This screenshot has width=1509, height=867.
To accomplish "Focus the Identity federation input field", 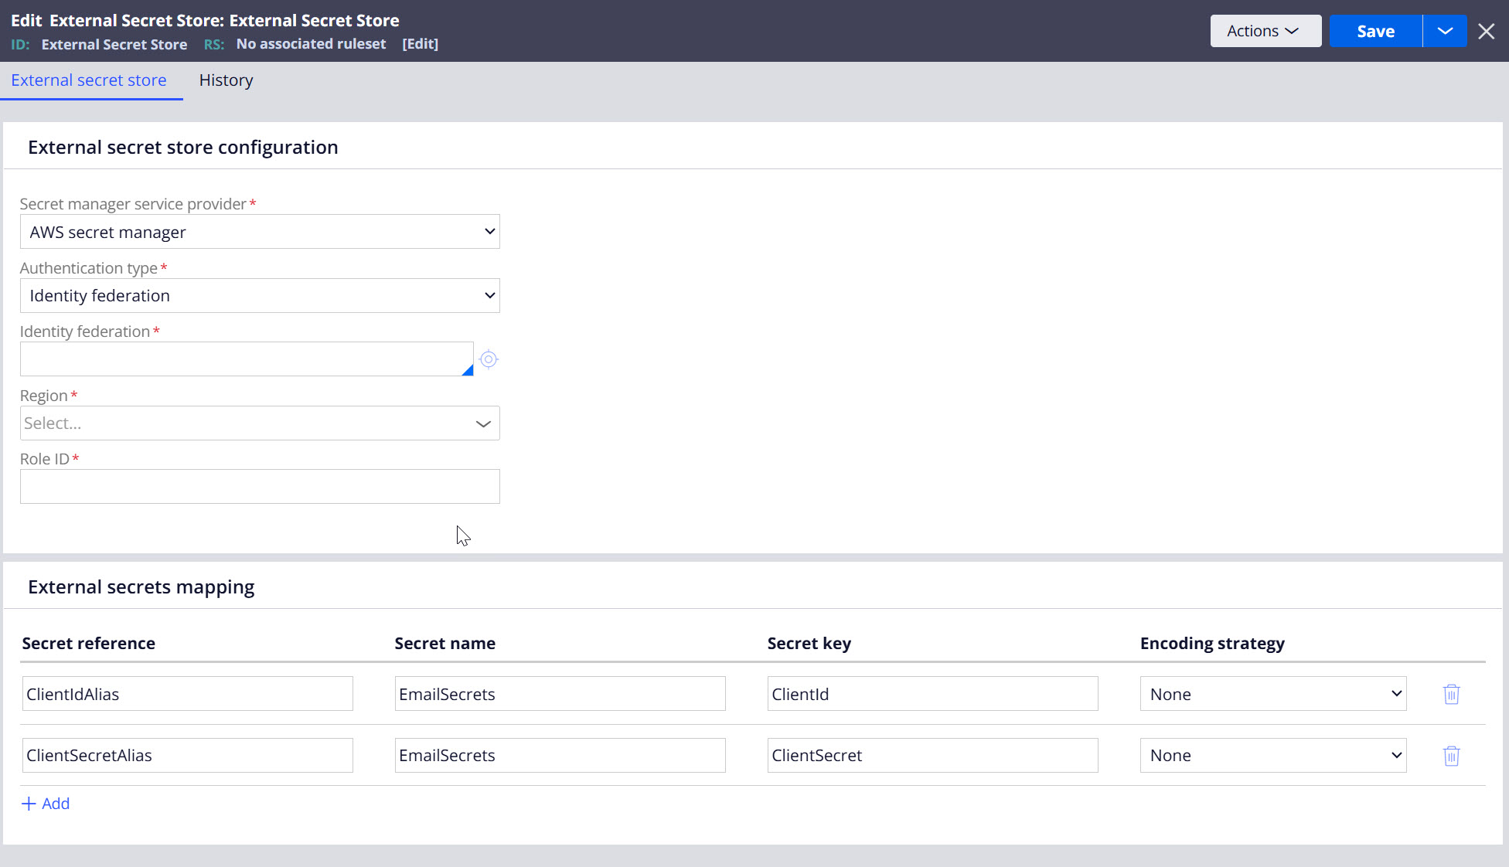I will coord(246,359).
